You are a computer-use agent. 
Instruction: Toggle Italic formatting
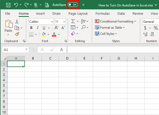pyautogui.click(x=38, y=28)
